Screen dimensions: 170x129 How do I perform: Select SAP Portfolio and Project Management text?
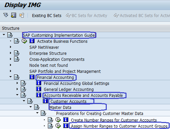pos(65,72)
